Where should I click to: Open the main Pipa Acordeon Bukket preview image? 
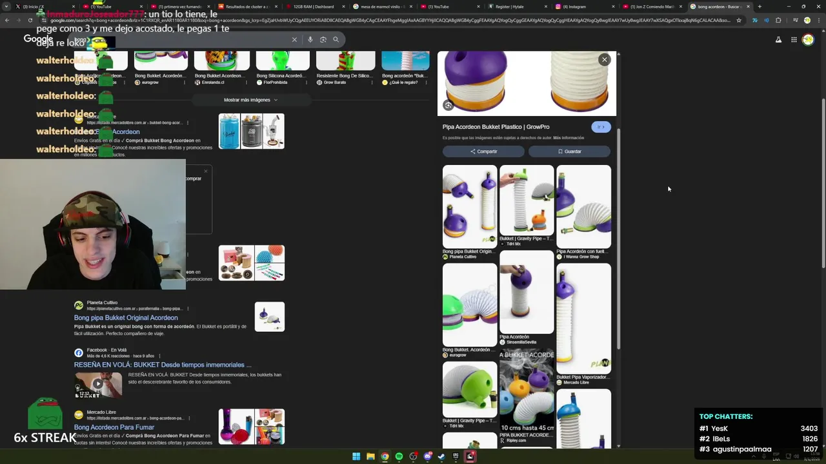point(527,84)
